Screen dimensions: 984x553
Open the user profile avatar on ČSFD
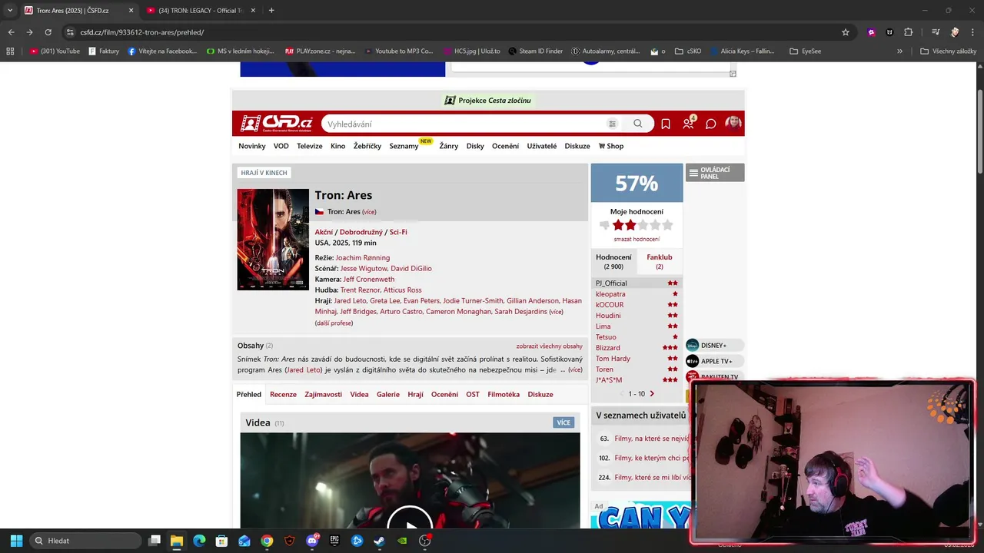(733, 123)
